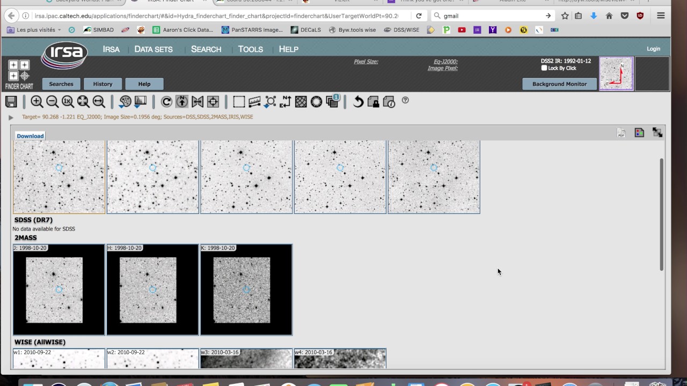Image resolution: width=687 pixels, height=386 pixels.
Task: Click the lock images icon
Action: [x=374, y=101]
